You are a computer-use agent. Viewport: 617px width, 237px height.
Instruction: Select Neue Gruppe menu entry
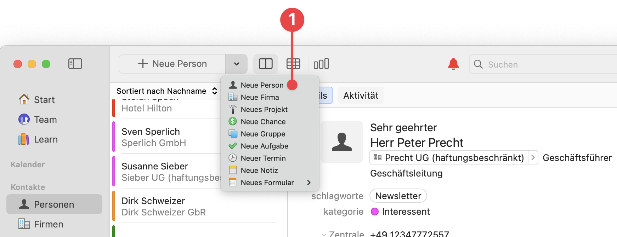pyautogui.click(x=270, y=134)
